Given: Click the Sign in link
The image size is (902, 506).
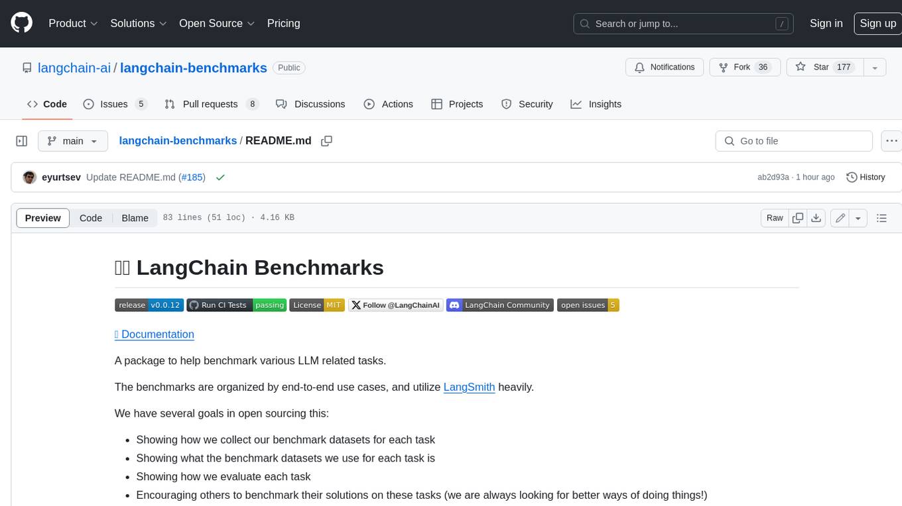Looking at the screenshot, I should [x=826, y=23].
